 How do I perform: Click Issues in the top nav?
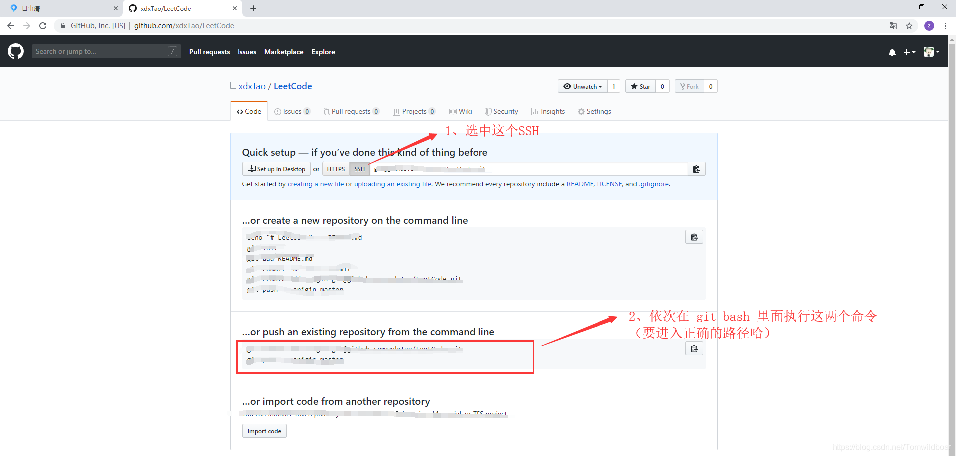point(247,52)
